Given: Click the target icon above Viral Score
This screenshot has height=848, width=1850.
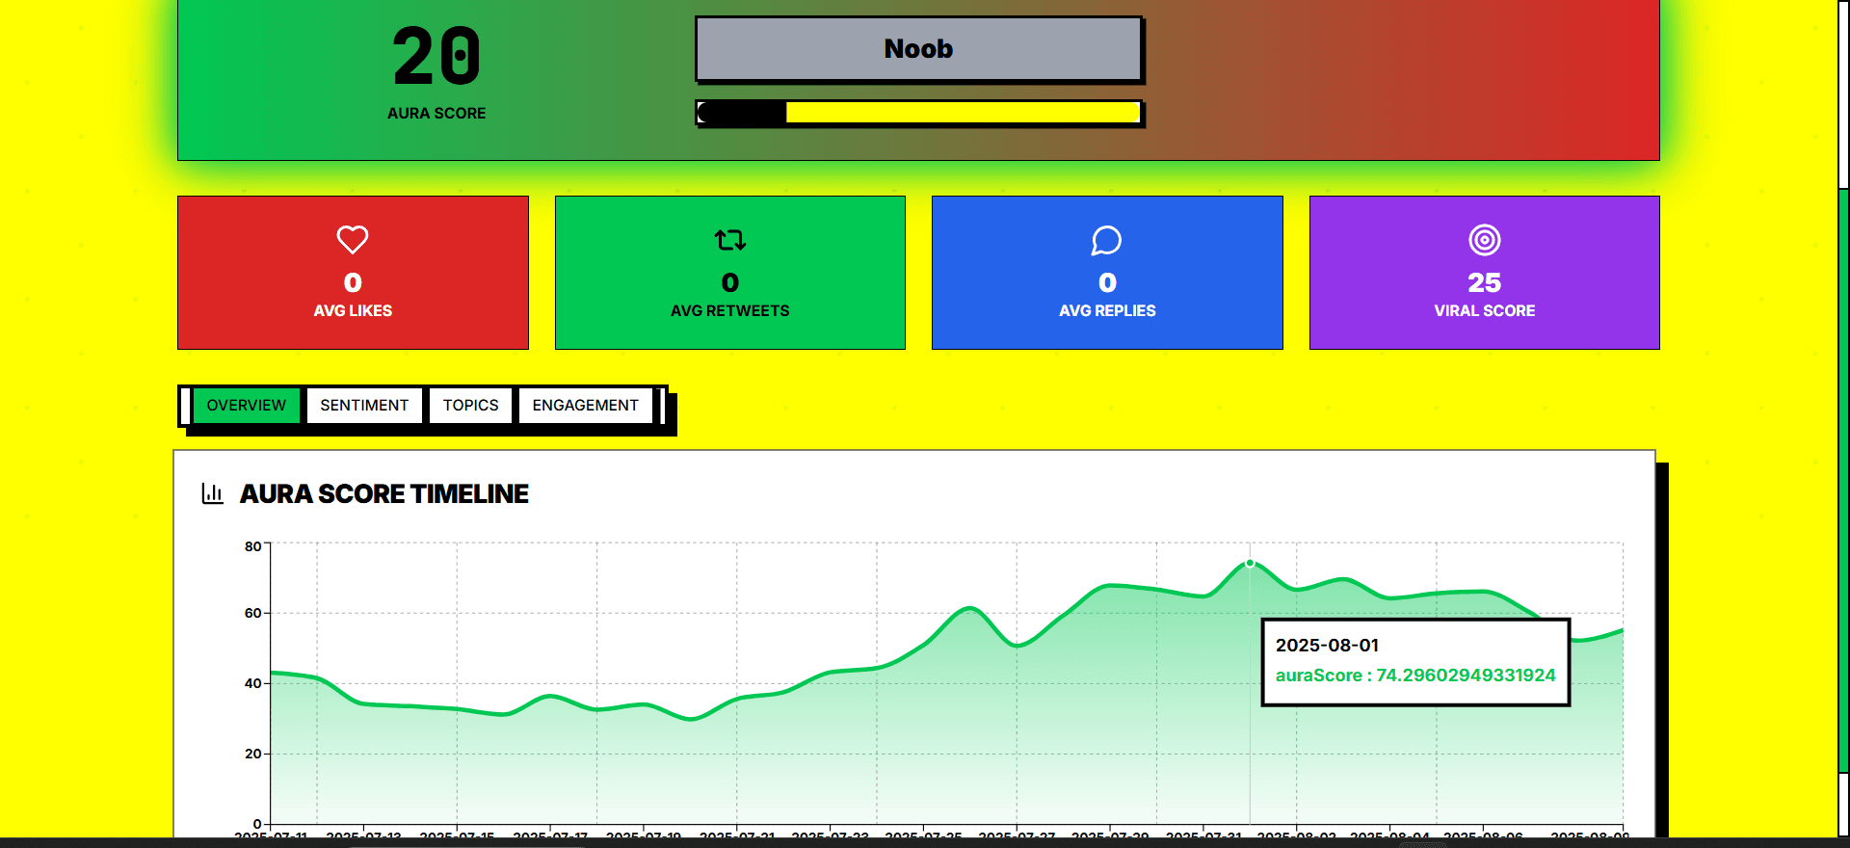Looking at the screenshot, I should point(1484,240).
